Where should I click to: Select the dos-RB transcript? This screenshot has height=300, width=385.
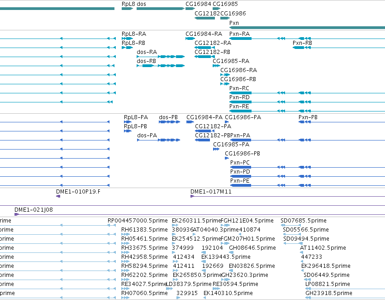coord(161,66)
